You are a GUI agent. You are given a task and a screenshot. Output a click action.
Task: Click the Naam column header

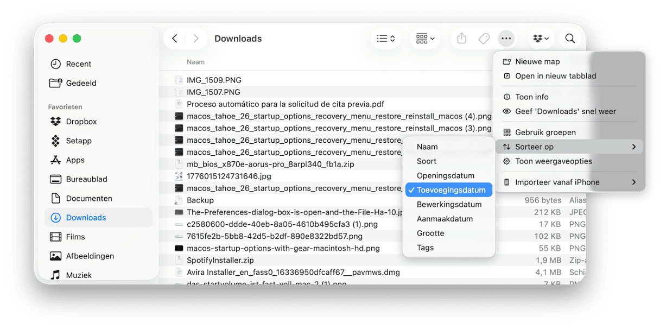click(195, 62)
